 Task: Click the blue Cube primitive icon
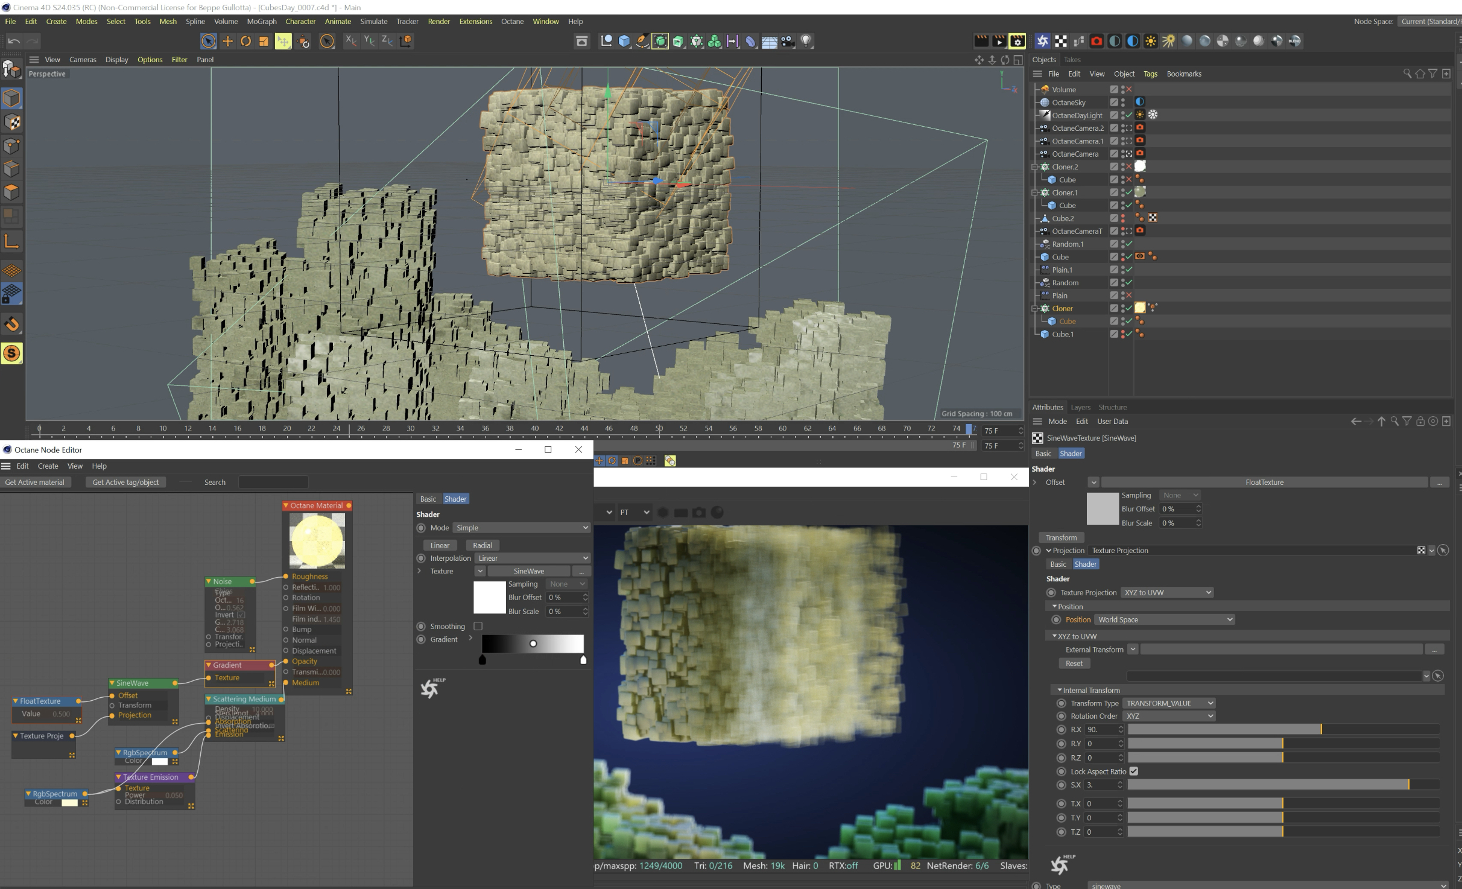tap(624, 41)
